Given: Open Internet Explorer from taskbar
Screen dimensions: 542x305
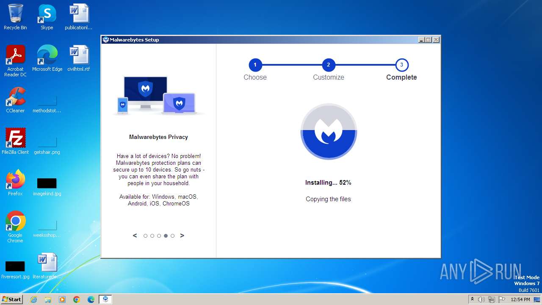Looking at the screenshot, I should tap(33, 299).
